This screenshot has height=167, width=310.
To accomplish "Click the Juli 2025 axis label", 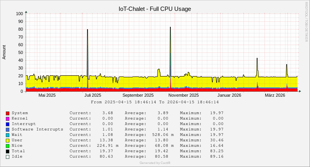I will click(93, 95).
